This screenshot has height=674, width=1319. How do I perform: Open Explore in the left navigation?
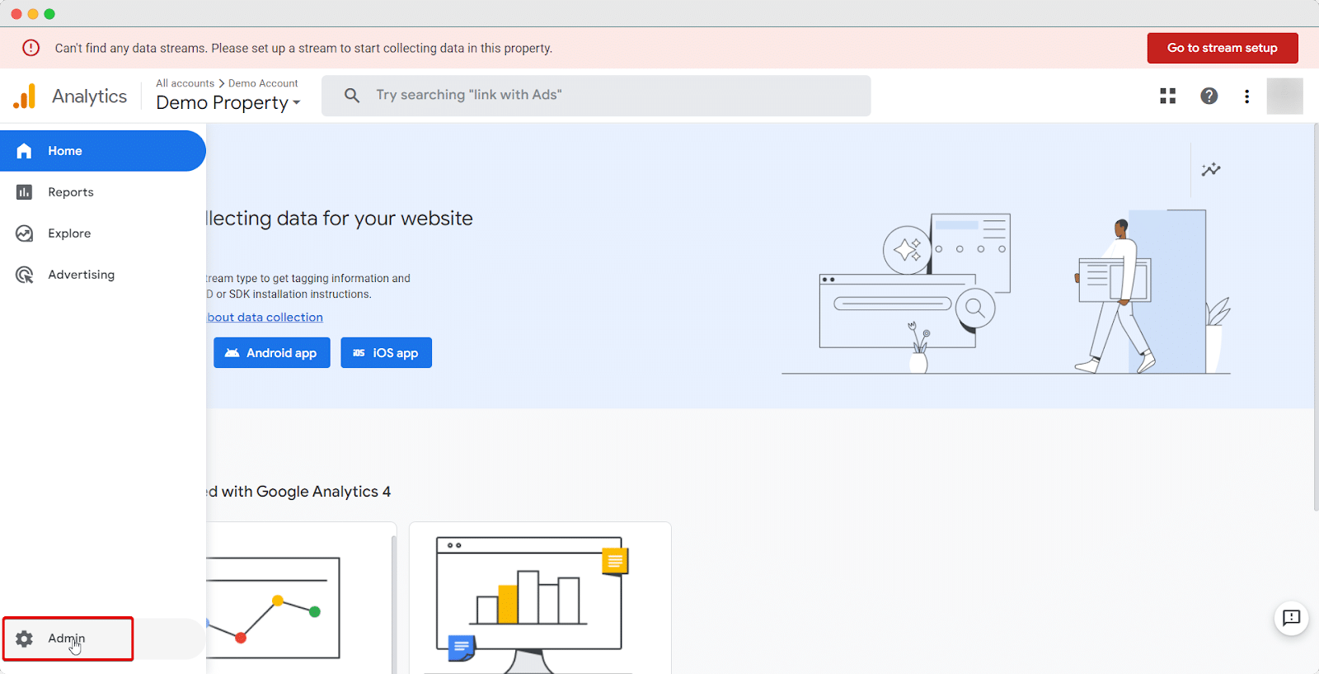pos(102,233)
